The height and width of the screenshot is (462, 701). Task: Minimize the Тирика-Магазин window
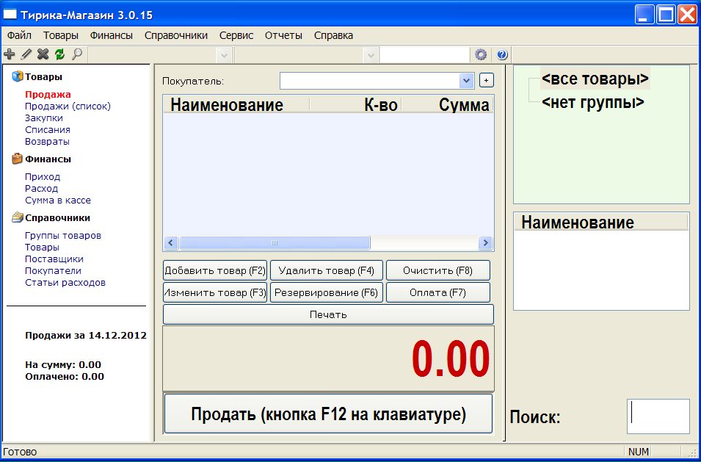[x=644, y=15]
